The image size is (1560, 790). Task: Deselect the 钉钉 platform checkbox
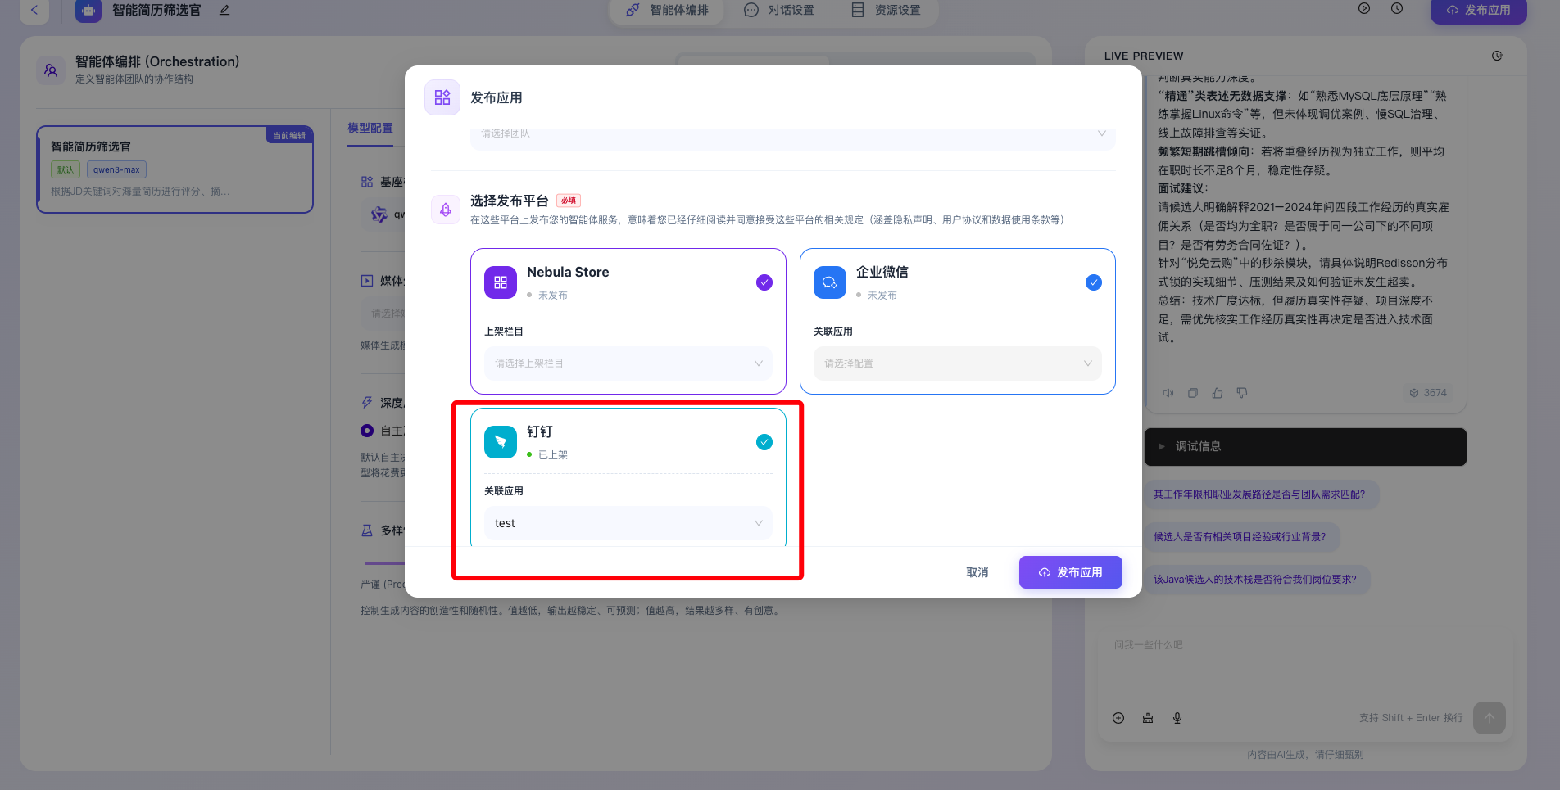pos(764,442)
